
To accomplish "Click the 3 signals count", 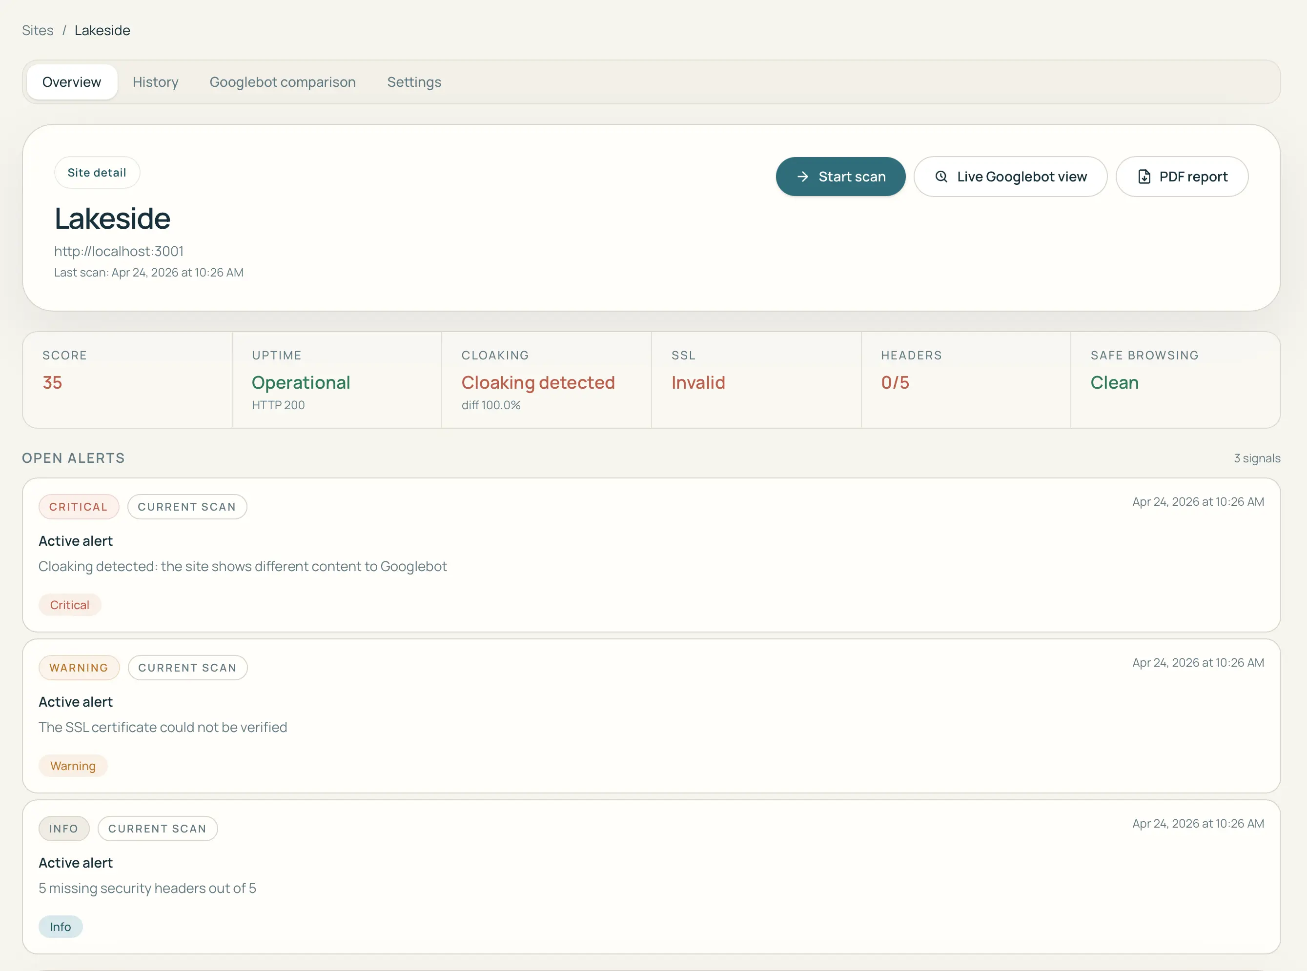I will [x=1257, y=458].
